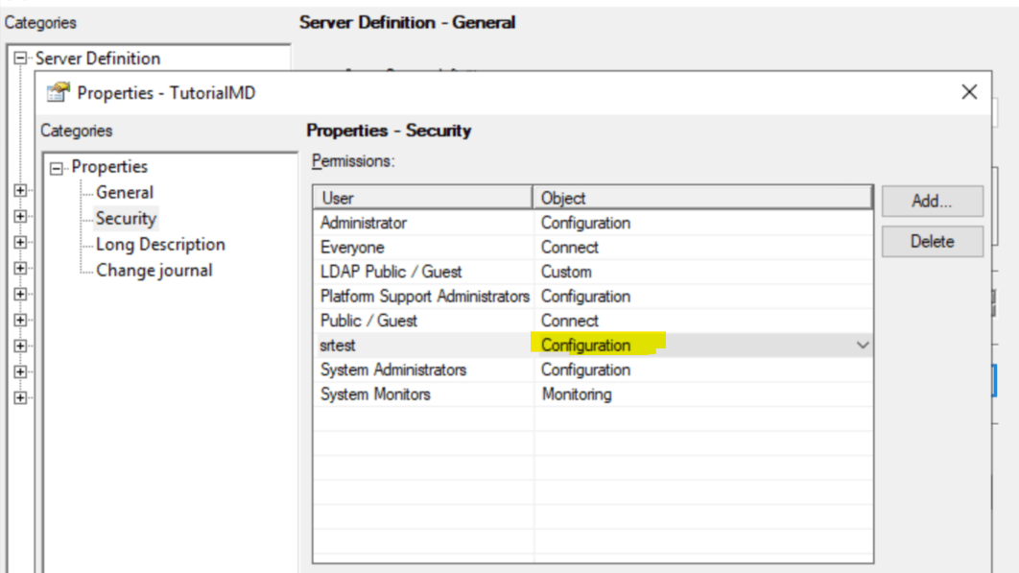This screenshot has width=1019, height=573.
Task: Expand the last collapsed node in background tree
Action: point(20,397)
